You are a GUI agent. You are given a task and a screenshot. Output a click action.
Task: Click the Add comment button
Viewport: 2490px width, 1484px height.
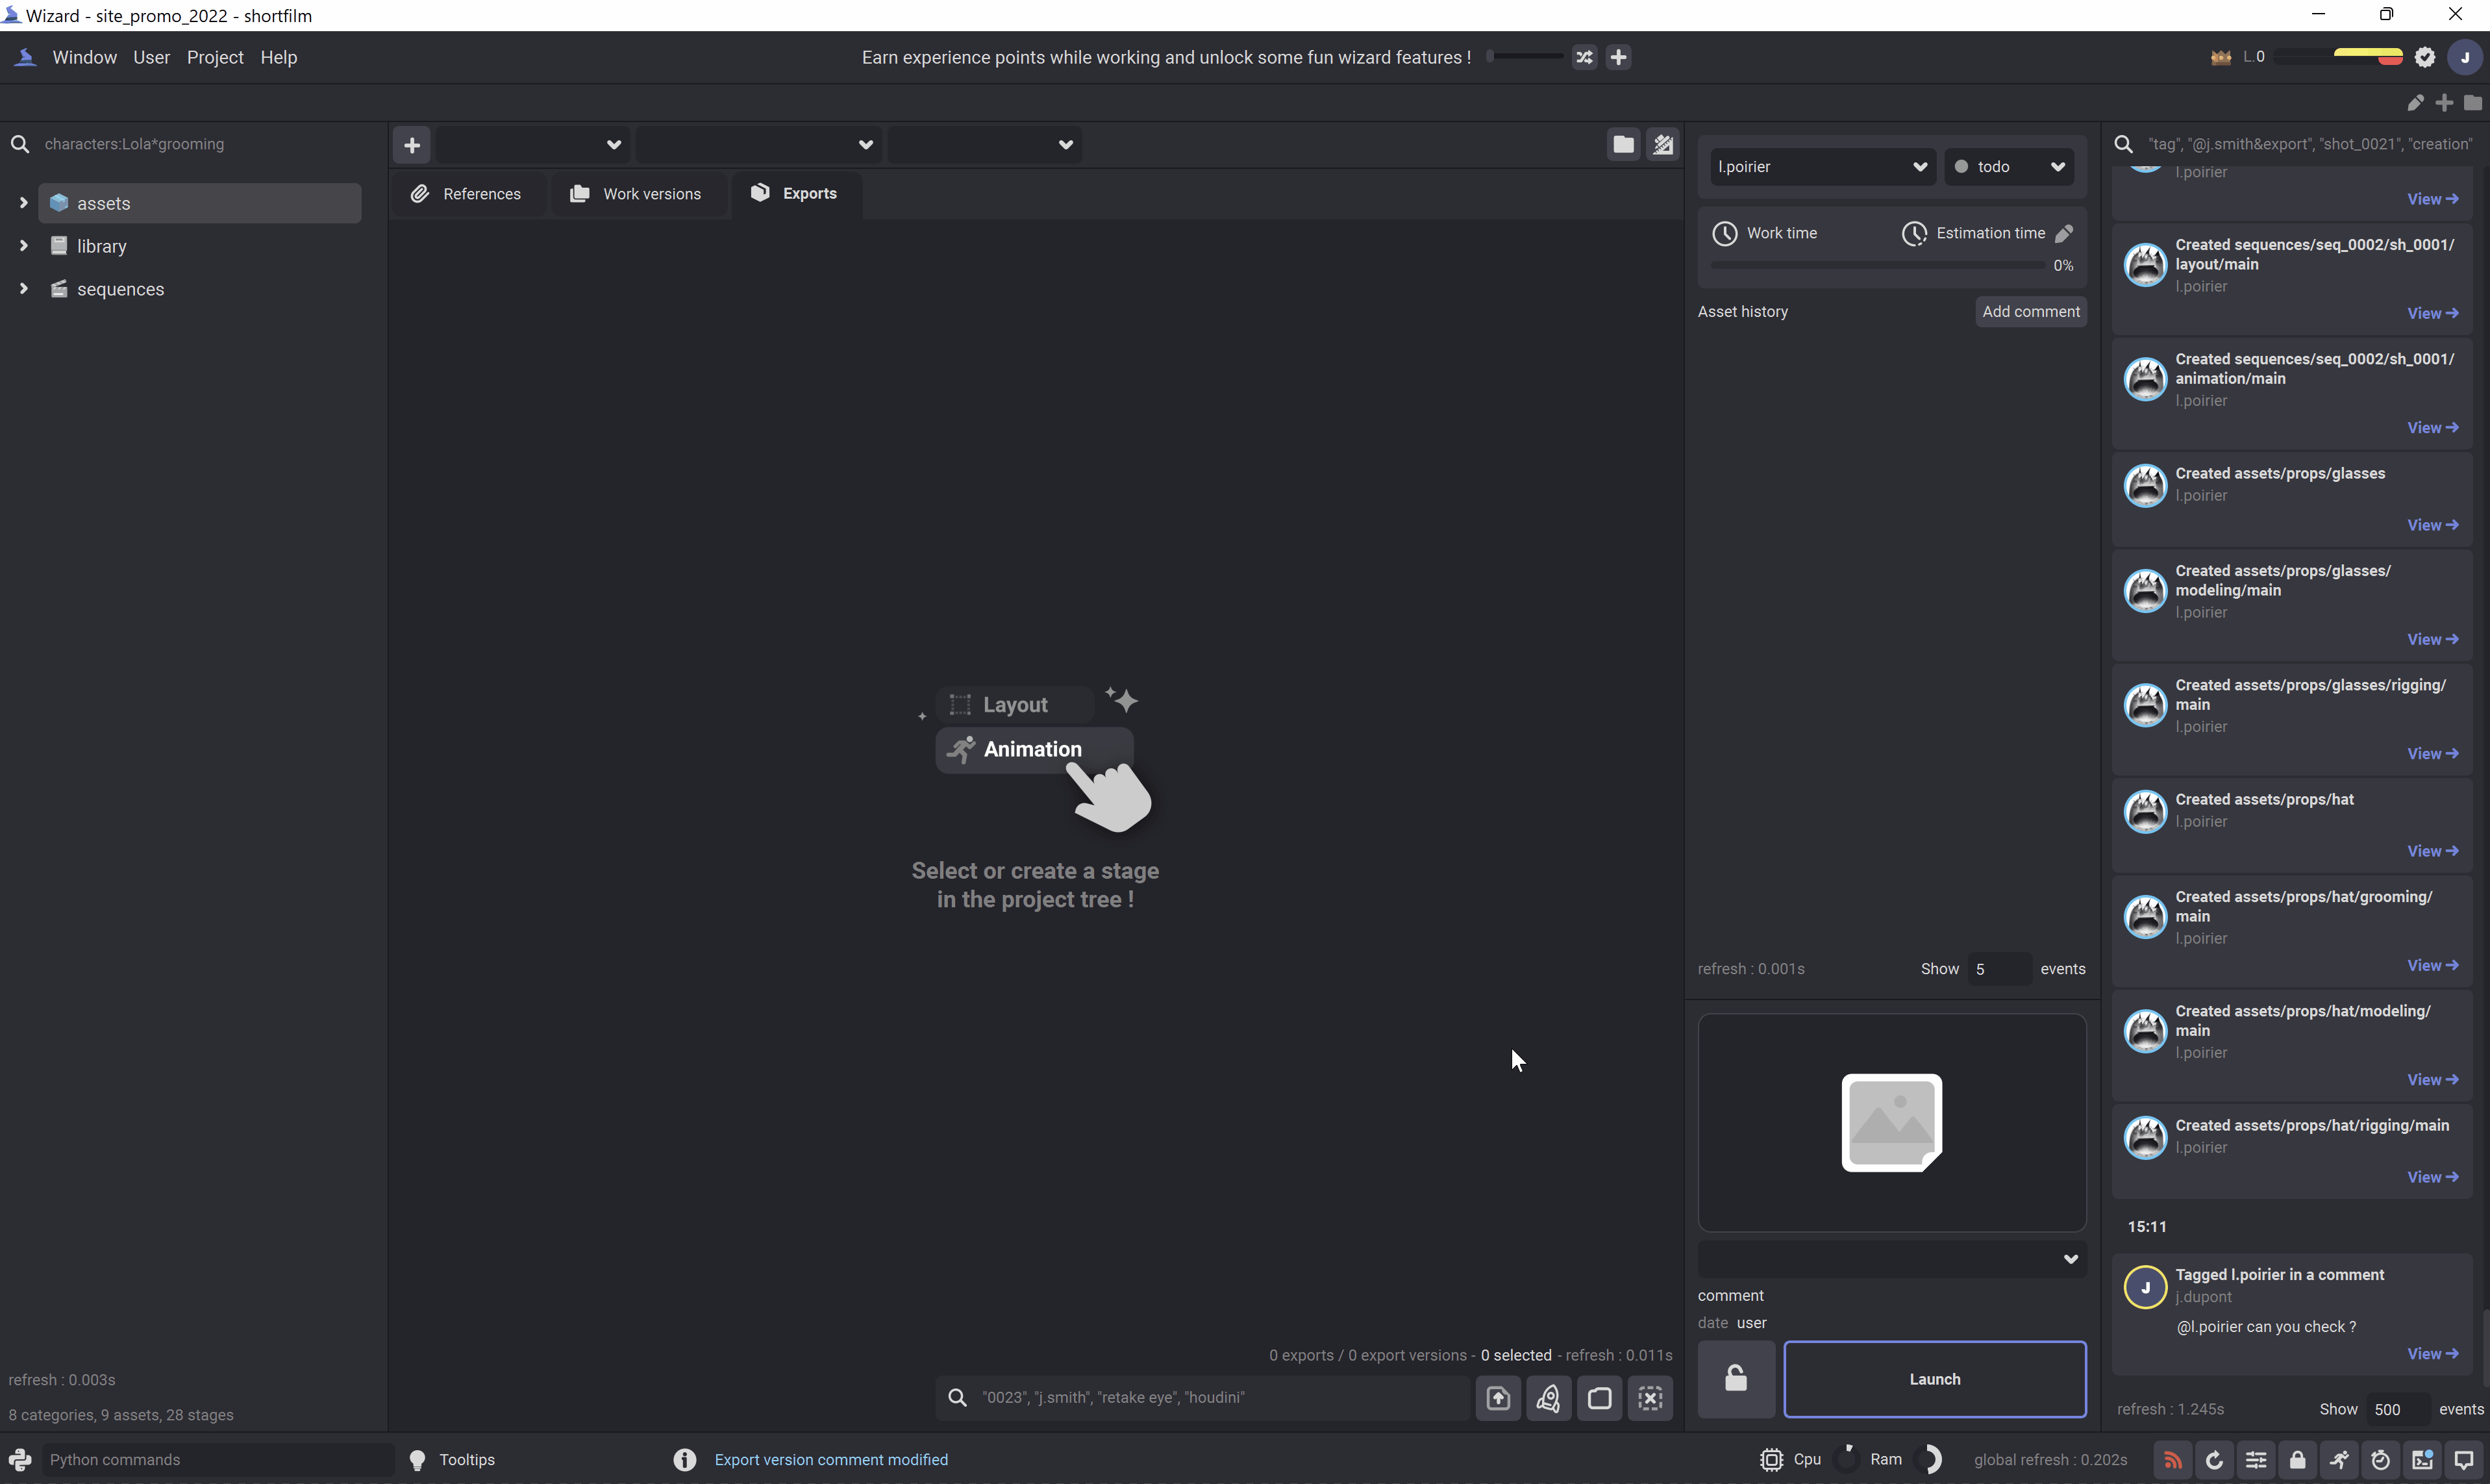pyautogui.click(x=2030, y=312)
